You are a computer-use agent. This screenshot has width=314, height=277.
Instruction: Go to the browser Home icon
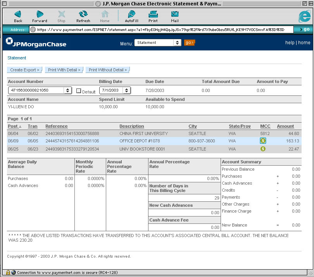pos(105,14)
